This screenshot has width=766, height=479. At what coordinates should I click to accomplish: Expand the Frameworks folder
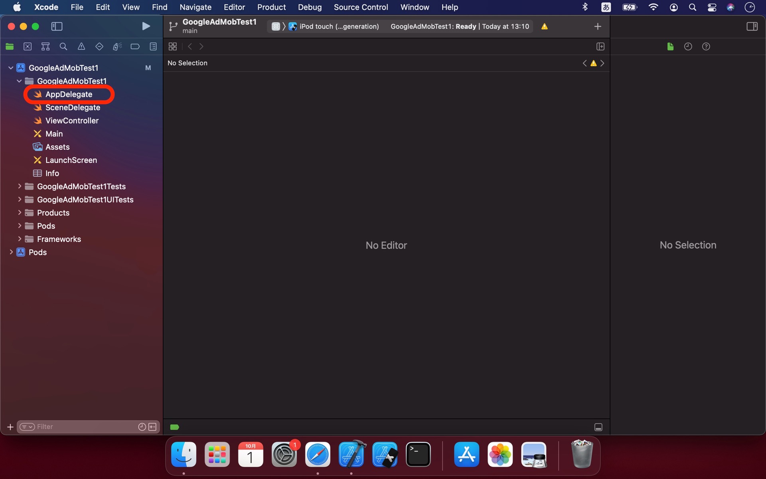(19, 239)
